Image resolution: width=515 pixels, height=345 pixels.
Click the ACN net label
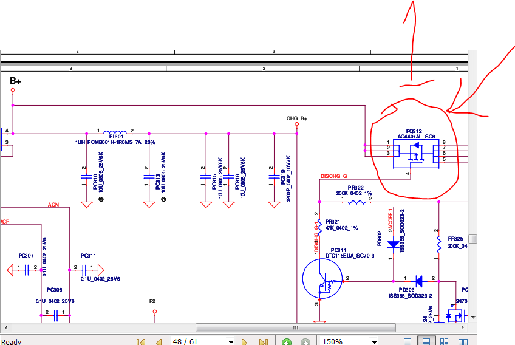53,205
